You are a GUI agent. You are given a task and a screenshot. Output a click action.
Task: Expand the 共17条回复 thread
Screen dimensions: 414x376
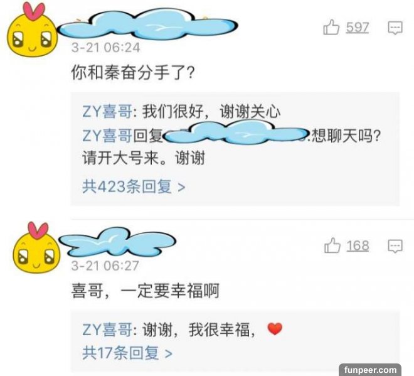(127, 353)
